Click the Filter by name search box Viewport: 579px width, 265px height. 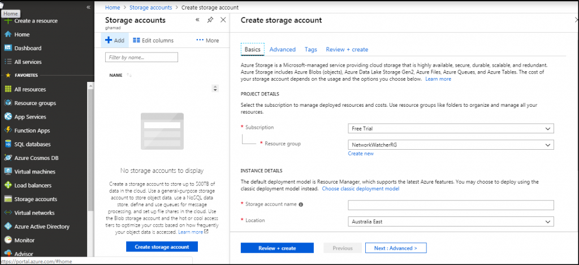pyautogui.click(x=141, y=57)
